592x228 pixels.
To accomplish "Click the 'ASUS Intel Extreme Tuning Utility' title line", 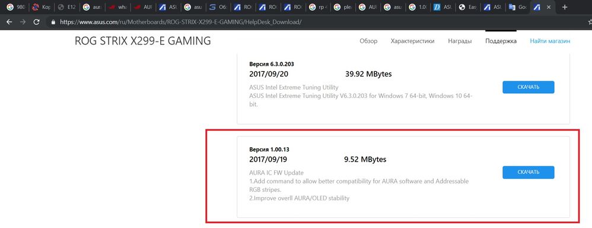I will (294, 88).
